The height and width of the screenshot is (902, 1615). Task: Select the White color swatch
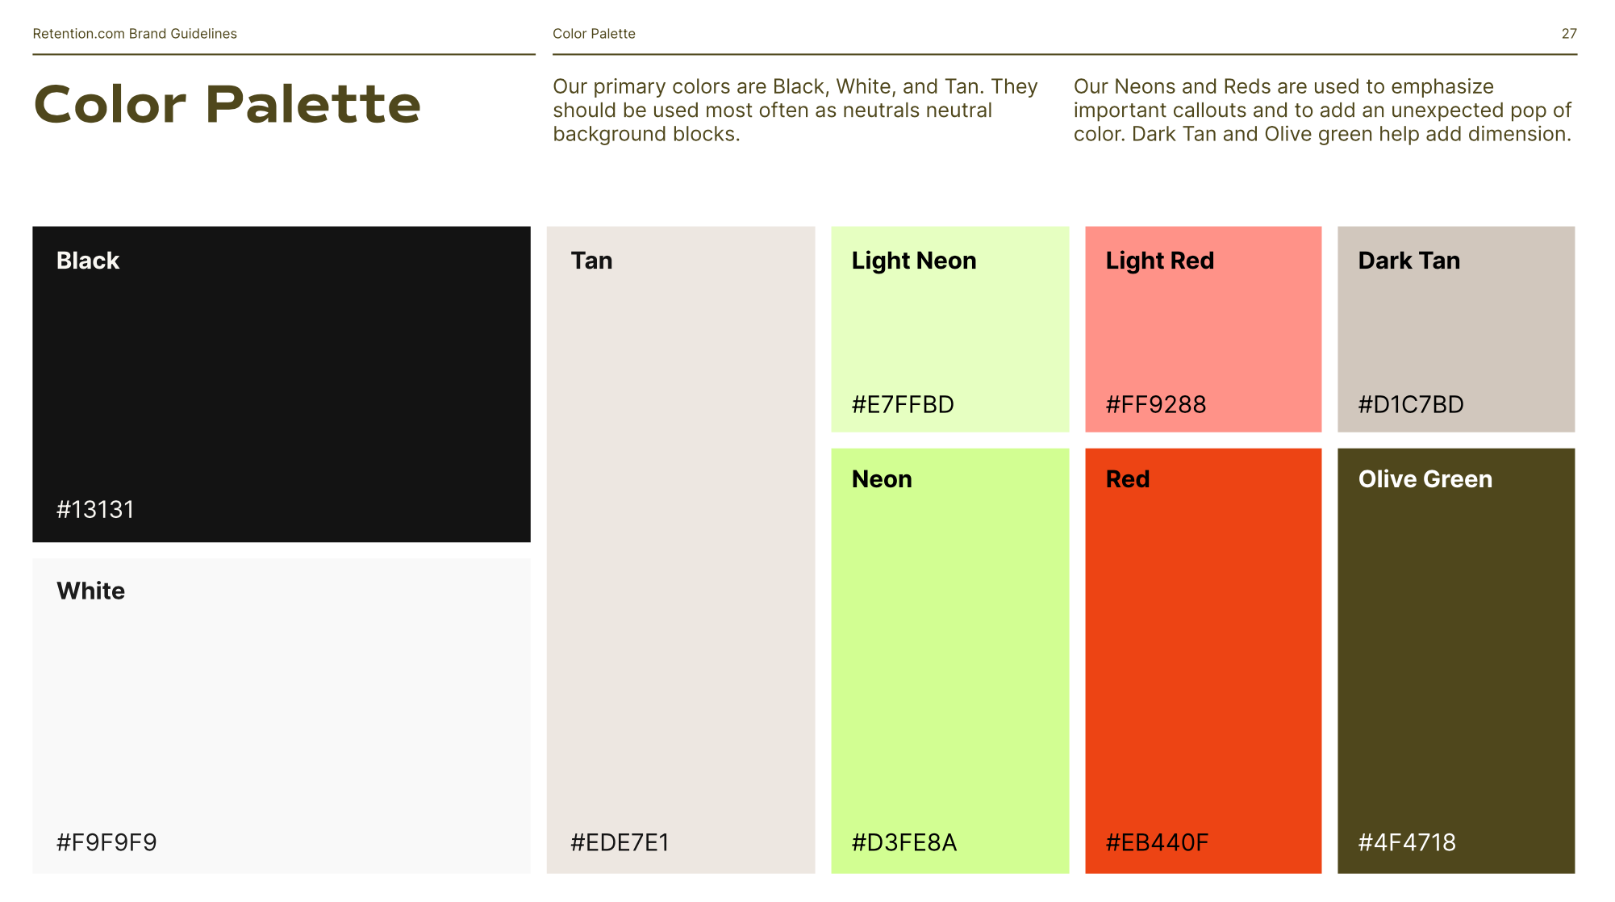pos(282,716)
